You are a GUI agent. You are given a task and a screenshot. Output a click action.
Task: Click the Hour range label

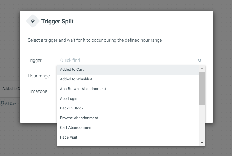click(x=38, y=76)
